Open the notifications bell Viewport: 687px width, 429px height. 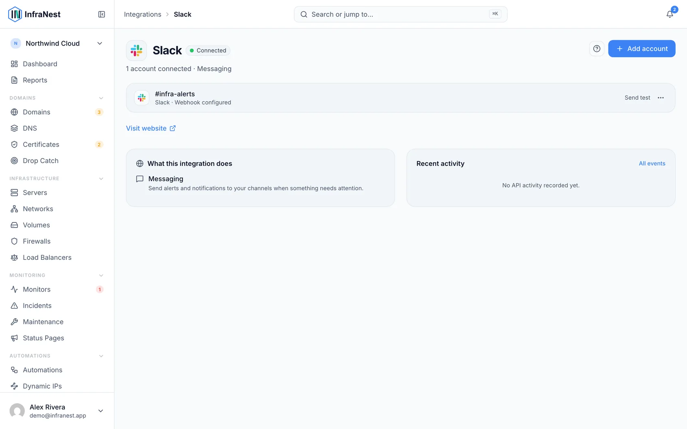(669, 14)
